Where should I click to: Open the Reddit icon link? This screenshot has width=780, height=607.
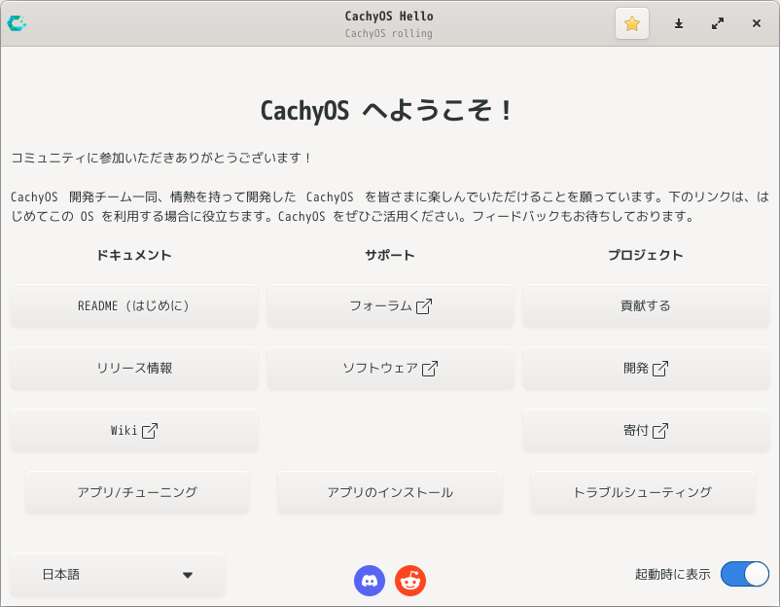pos(410,580)
